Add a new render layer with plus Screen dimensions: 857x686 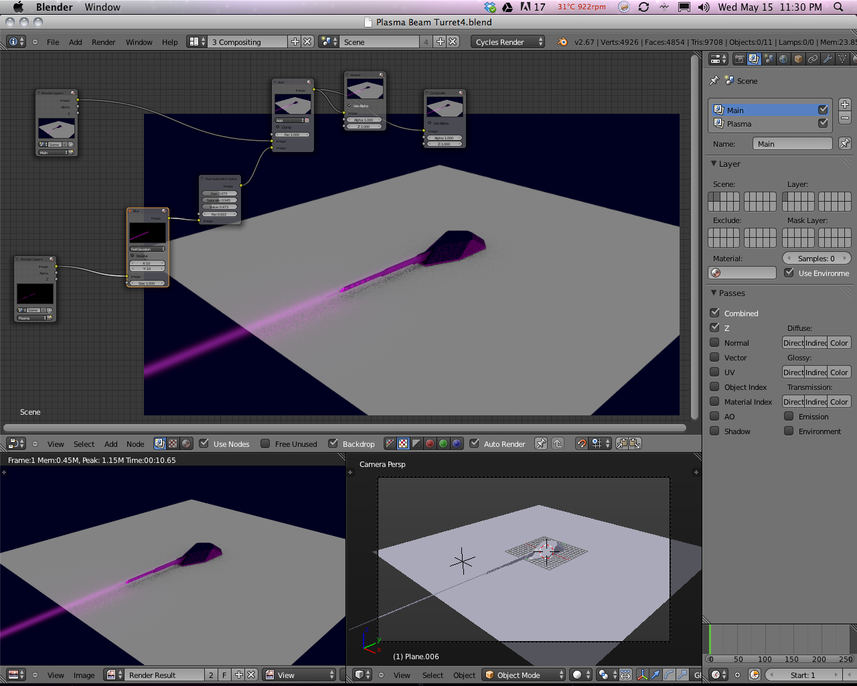(x=845, y=105)
